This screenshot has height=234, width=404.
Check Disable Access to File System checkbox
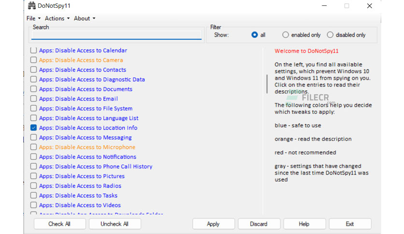pyautogui.click(x=33, y=108)
